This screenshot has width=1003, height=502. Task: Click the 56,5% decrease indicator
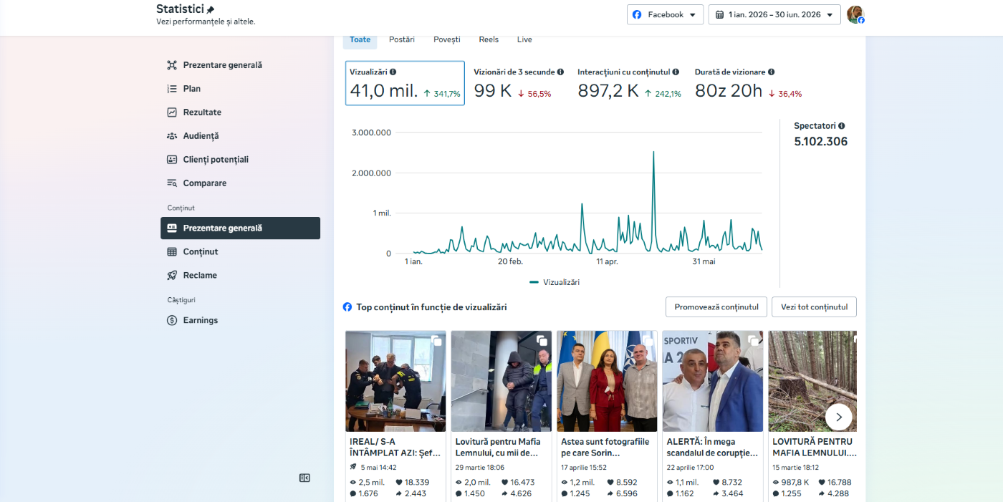[x=534, y=94]
